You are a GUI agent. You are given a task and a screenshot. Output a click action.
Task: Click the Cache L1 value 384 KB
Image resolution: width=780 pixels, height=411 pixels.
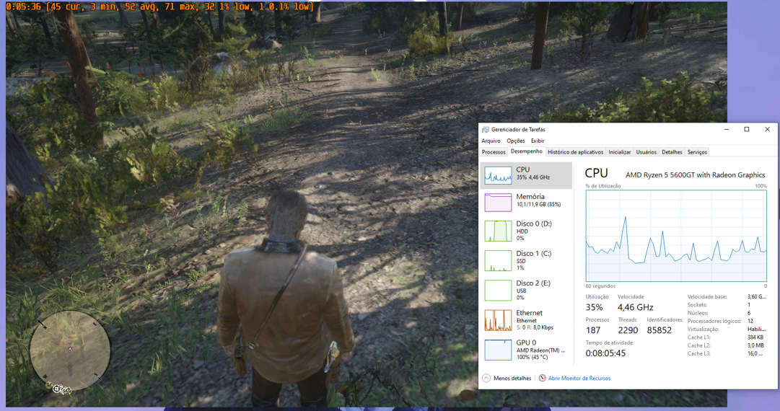click(755, 337)
